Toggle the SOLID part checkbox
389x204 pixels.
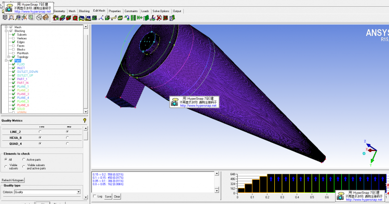click(x=14, y=109)
